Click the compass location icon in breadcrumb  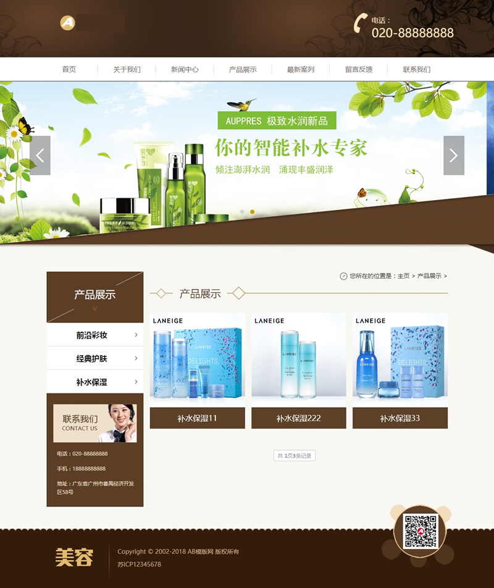343,276
